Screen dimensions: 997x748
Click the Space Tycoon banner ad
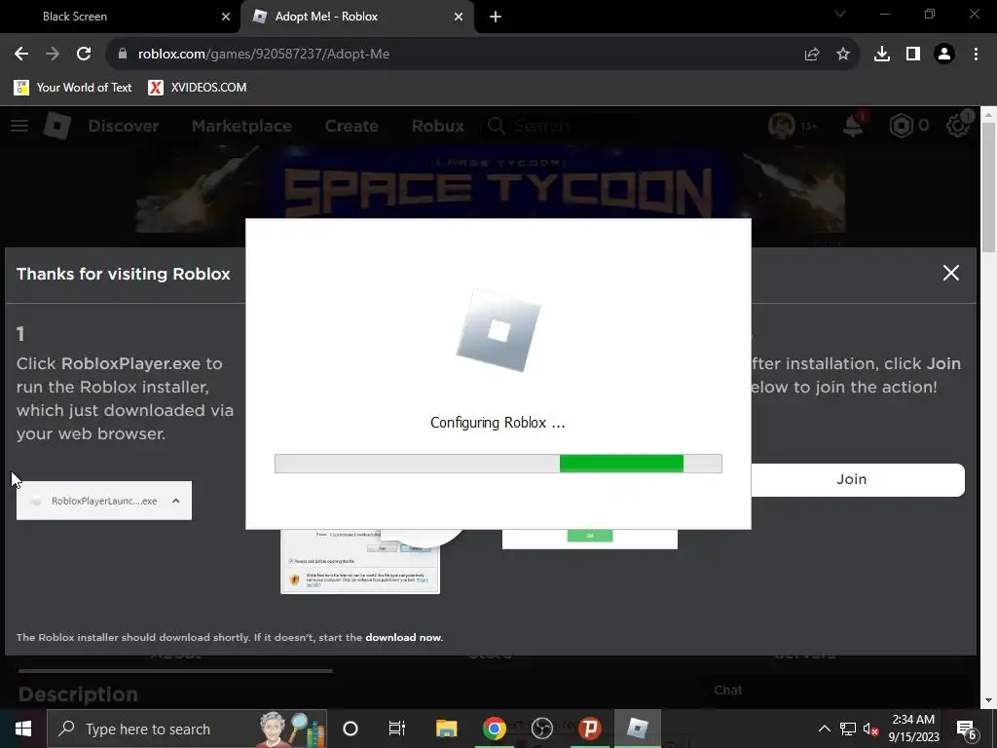(x=491, y=189)
